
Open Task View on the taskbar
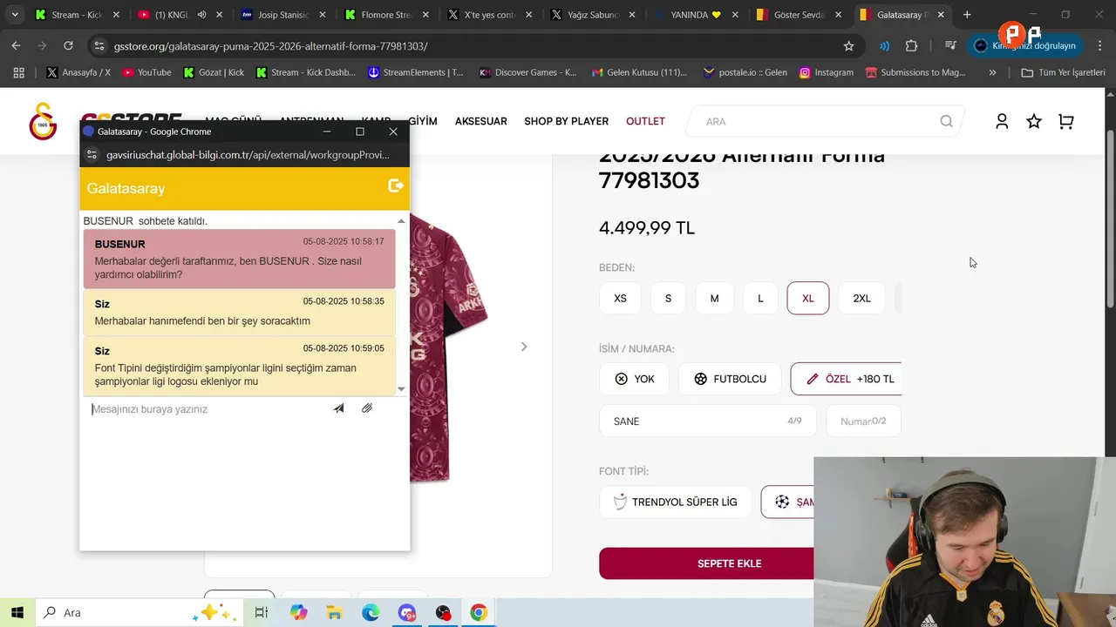[261, 613]
